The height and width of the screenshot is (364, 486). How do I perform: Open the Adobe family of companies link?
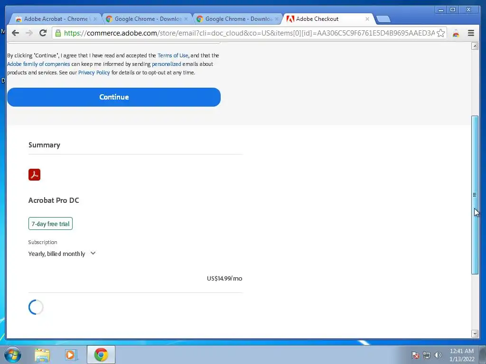38,64
